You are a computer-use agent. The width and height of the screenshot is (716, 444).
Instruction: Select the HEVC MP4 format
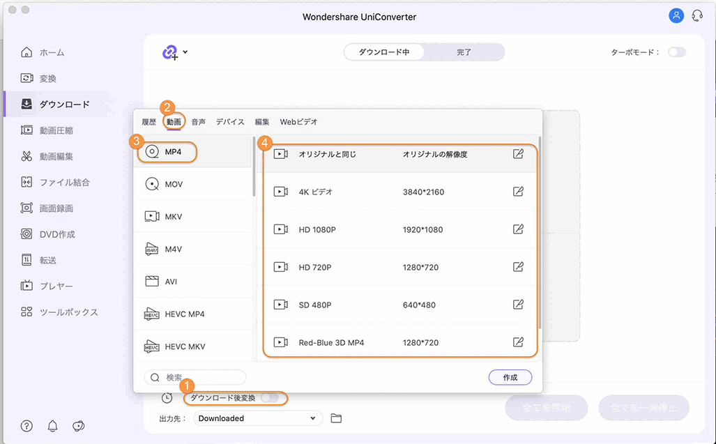click(192, 314)
